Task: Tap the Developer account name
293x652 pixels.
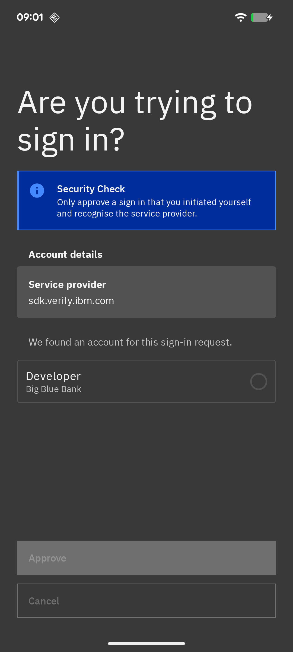Action: pyautogui.click(x=53, y=376)
